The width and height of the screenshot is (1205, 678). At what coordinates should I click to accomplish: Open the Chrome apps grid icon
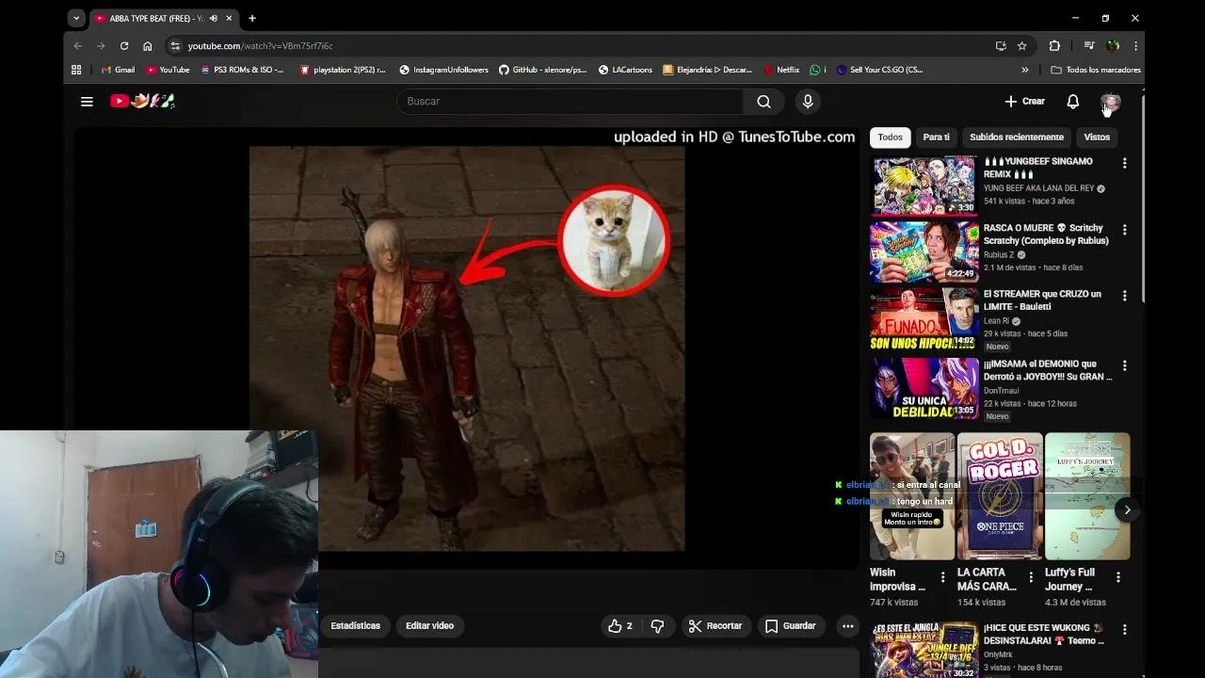click(76, 70)
